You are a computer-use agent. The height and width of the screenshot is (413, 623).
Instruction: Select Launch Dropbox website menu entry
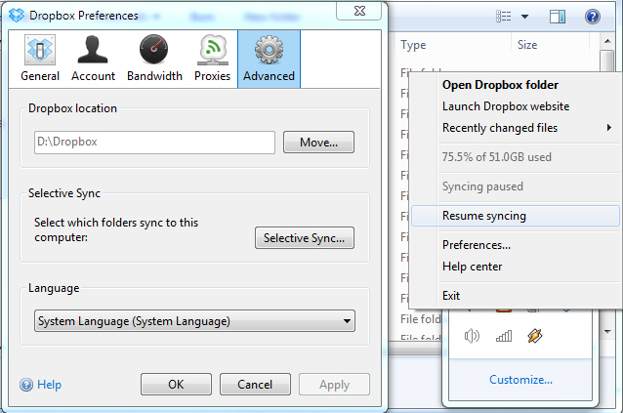(516, 106)
